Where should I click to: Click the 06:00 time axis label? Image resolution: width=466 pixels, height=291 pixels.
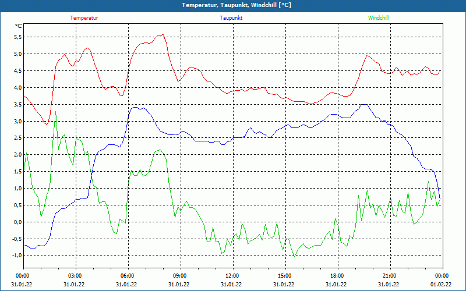(x=126, y=276)
